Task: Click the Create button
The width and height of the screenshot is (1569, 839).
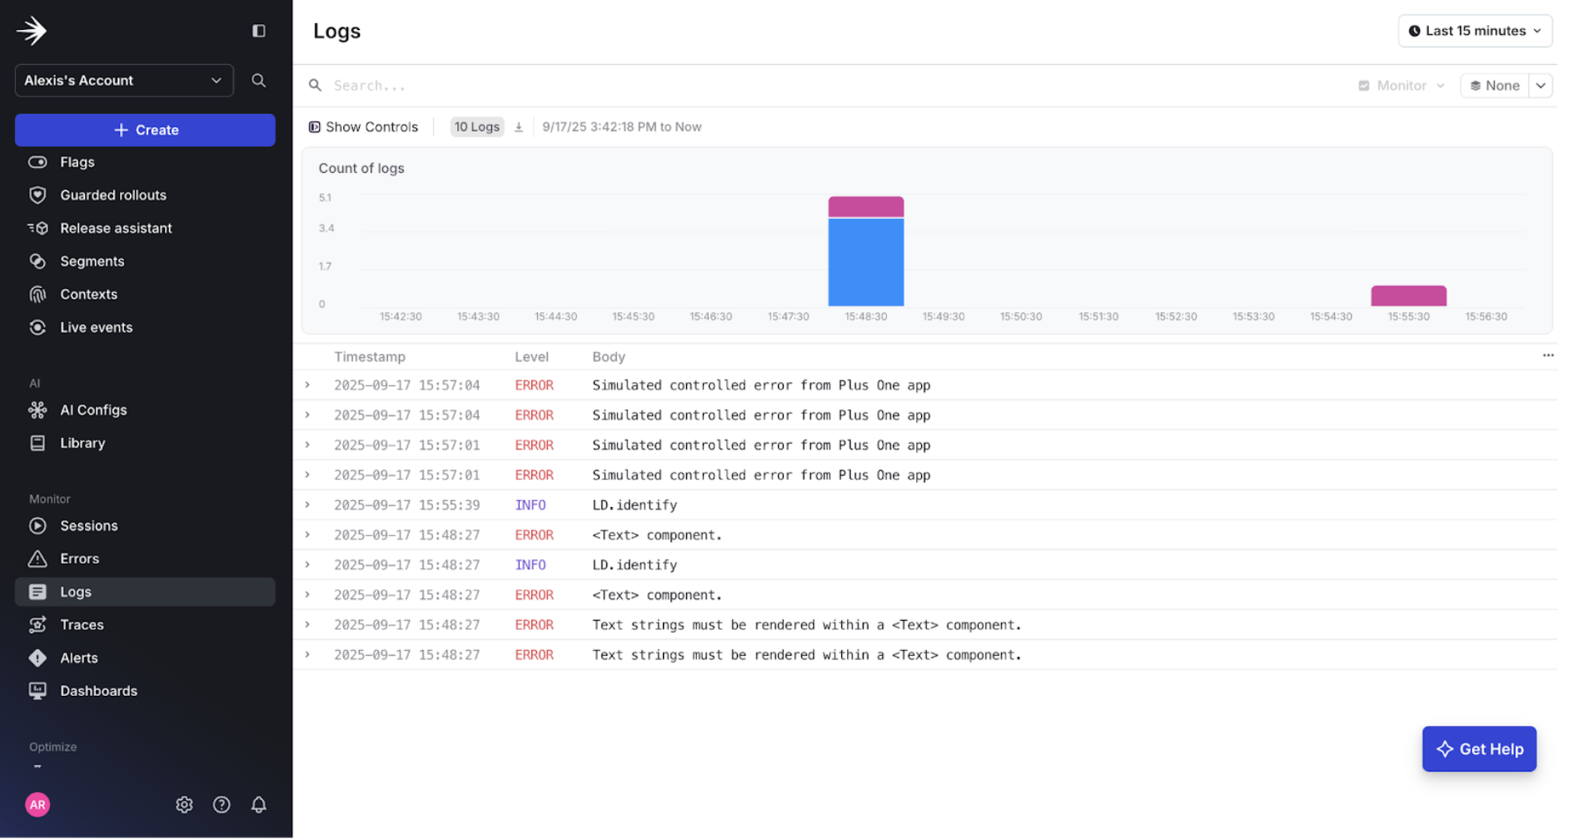Action: pos(145,130)
